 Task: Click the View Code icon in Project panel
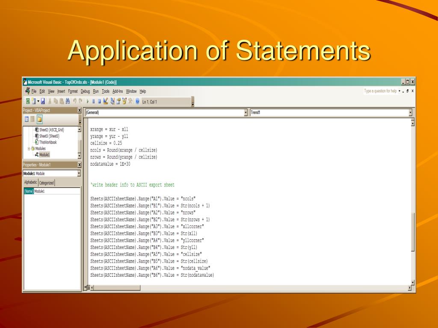[27, 119]
